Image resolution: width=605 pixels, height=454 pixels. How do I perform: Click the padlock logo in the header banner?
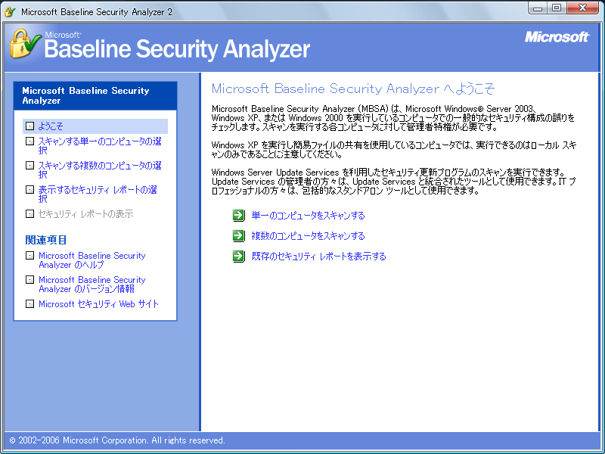click(25, 44)
